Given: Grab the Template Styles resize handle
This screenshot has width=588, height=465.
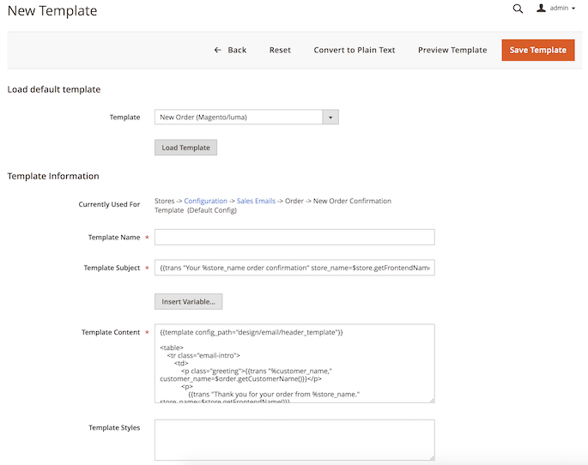Looking at the screenshot, I should 431,457.
